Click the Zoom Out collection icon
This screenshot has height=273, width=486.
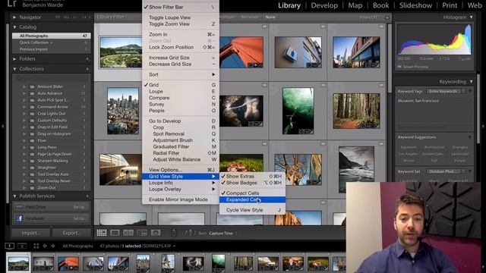32,188
